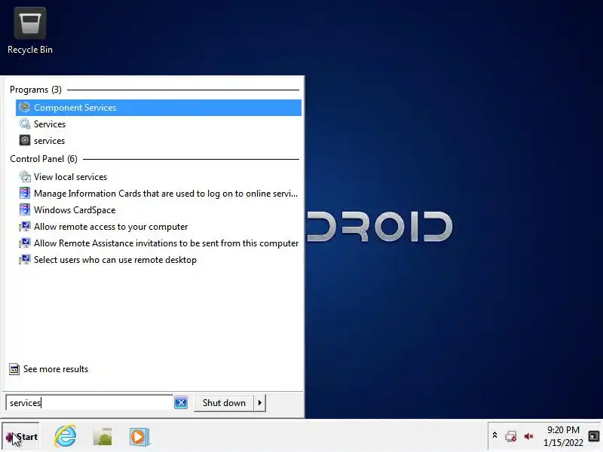Click the Shut down button
This screenshot has height=452, width=603.
point(224,403)
